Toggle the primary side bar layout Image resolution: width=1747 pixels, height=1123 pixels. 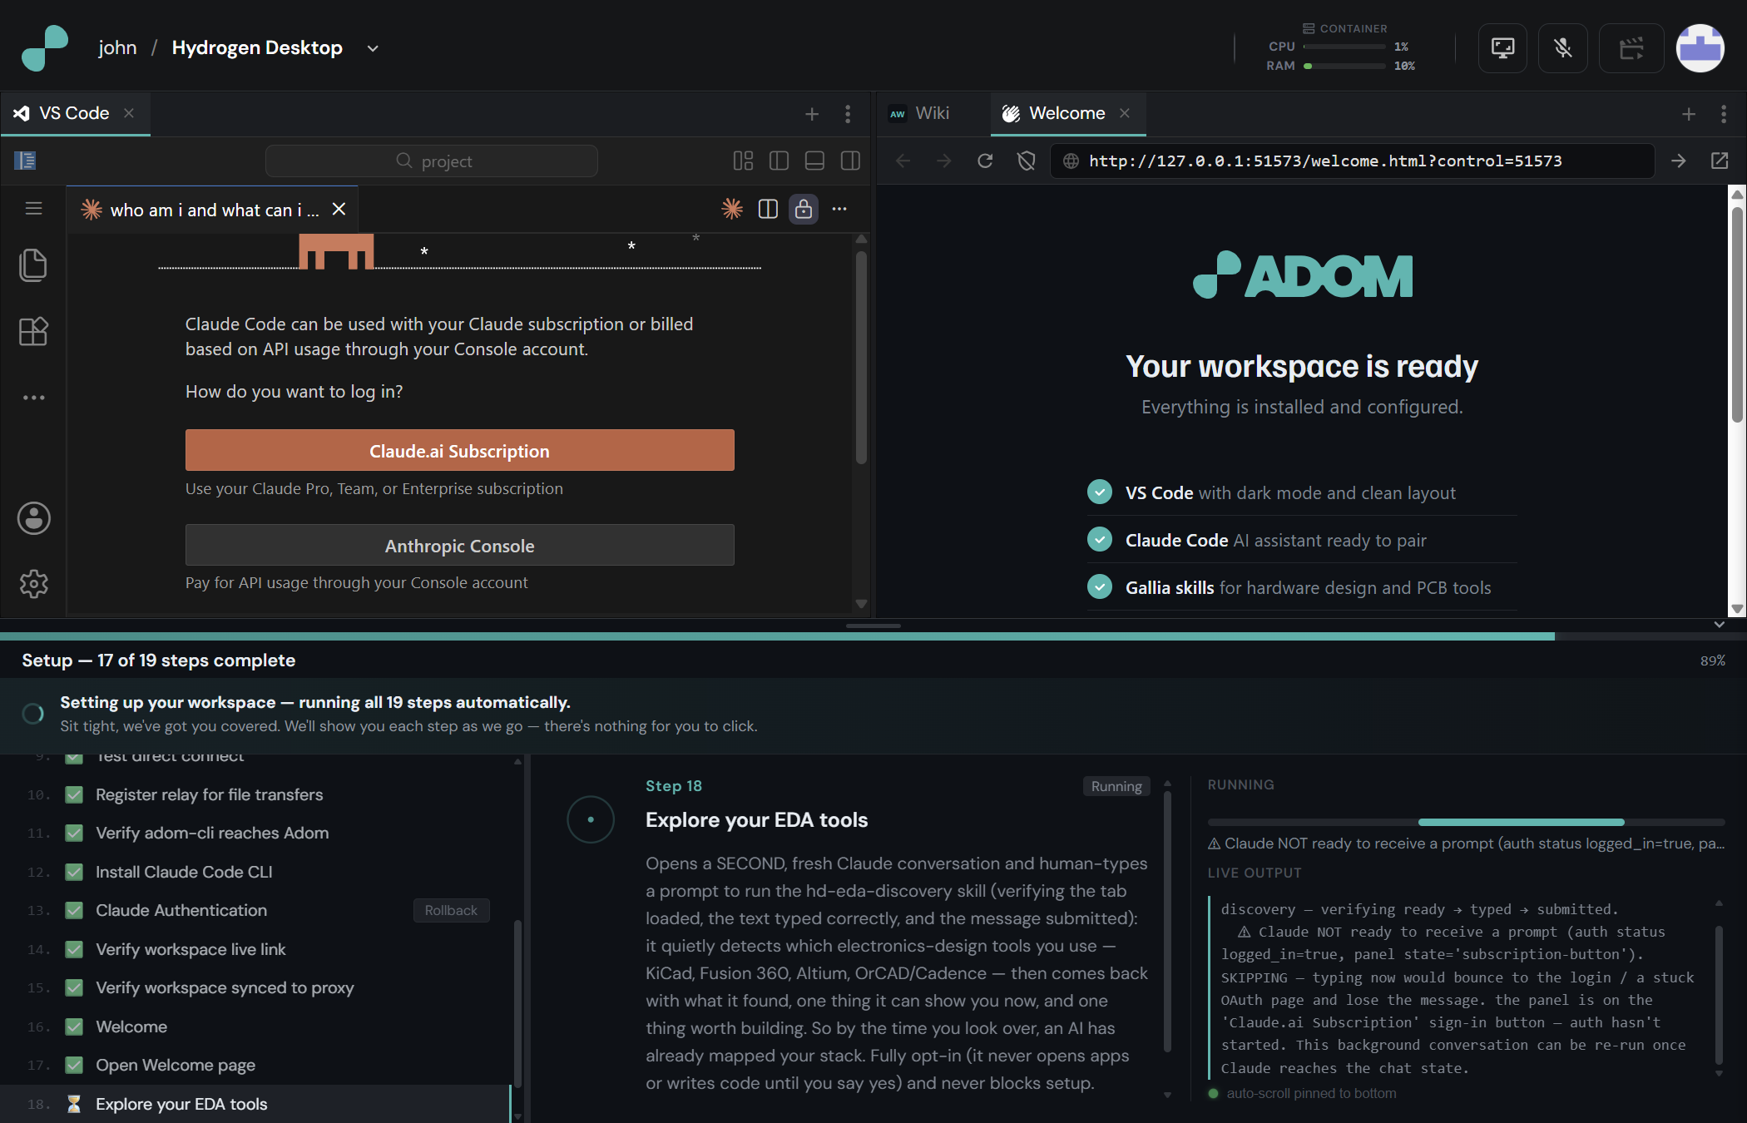point(779,161)
